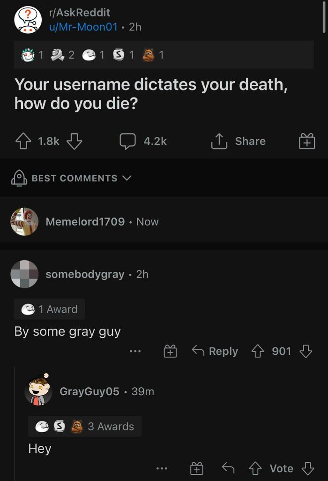Open r/AskReddit subreddit
This screenshot has width=328, height=481.
pos(80,12)
